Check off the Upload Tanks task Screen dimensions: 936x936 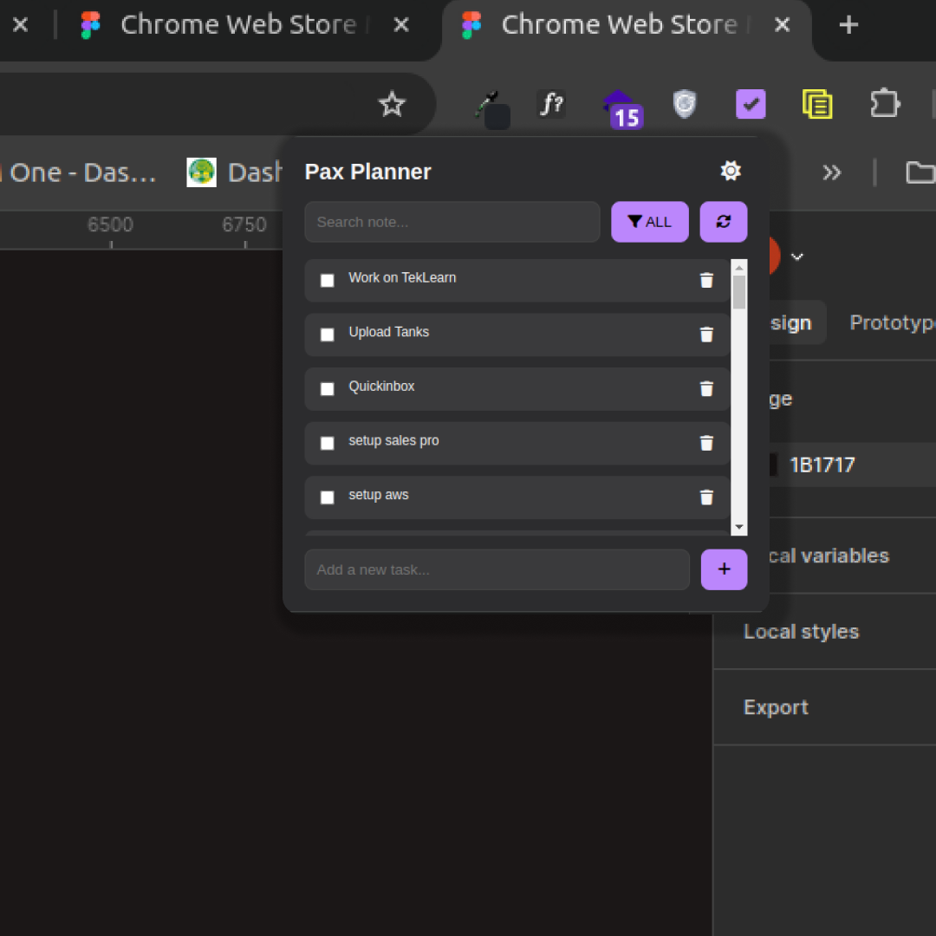point(327,335)
